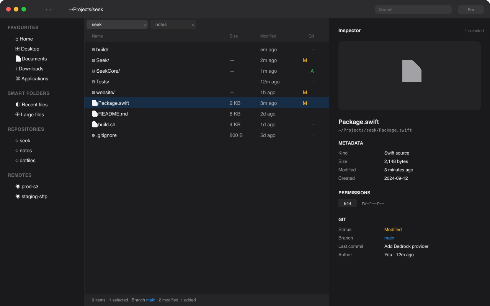490x306 pixels.
Task: Select the SeekCore/ folder row
Action: [207, 71]
